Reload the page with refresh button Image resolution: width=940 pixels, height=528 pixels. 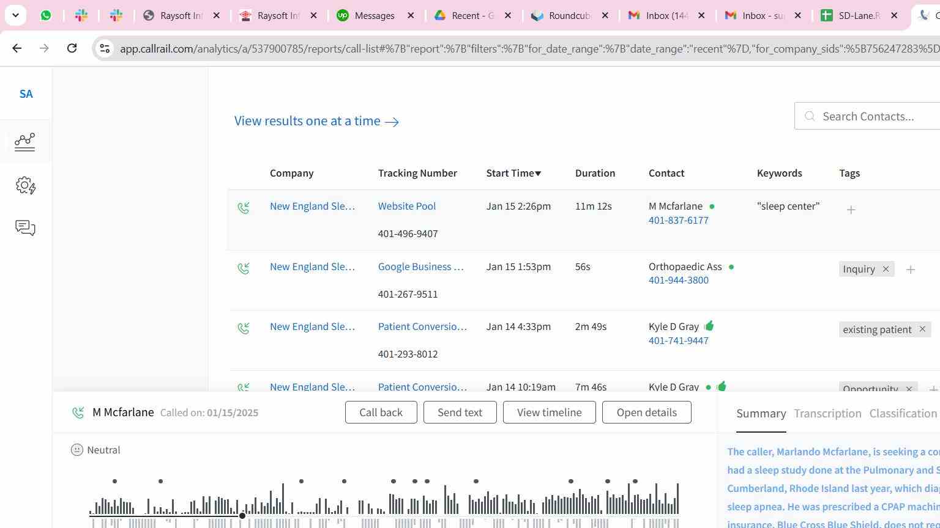(72, 48)
